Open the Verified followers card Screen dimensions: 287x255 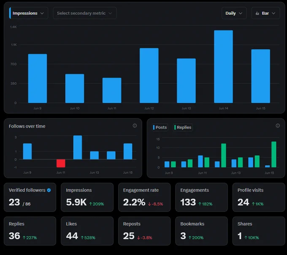click(30, 197)
